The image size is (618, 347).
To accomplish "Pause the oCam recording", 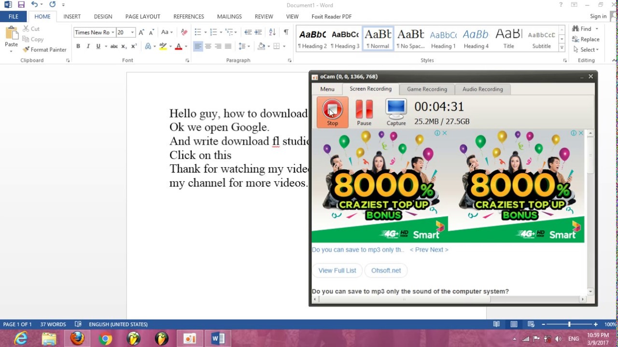I will (364, 113).
